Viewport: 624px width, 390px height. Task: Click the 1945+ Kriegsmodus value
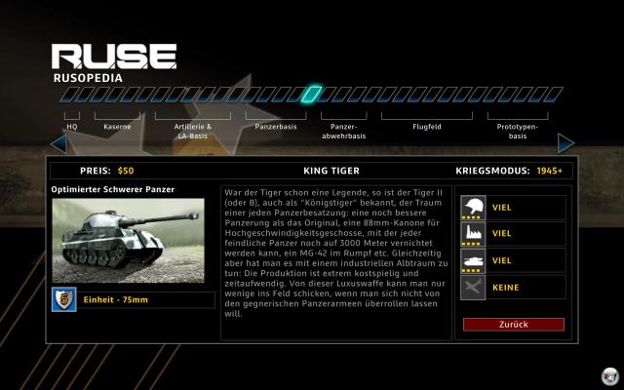(x=550, y=171)
